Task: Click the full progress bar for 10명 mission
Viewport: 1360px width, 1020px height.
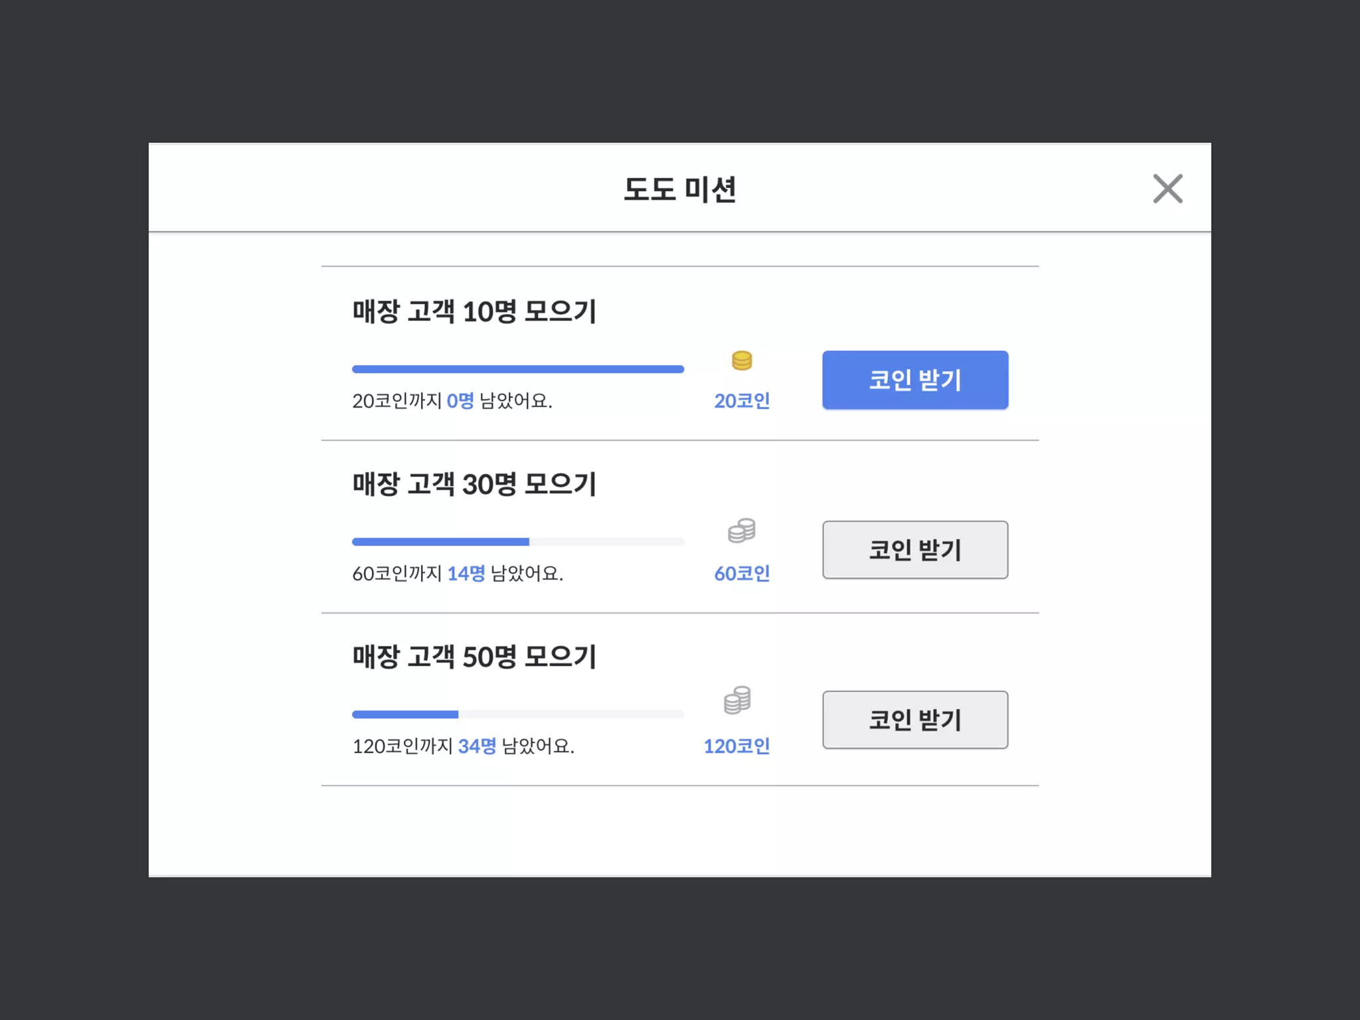Action: (x=517, y=369)
